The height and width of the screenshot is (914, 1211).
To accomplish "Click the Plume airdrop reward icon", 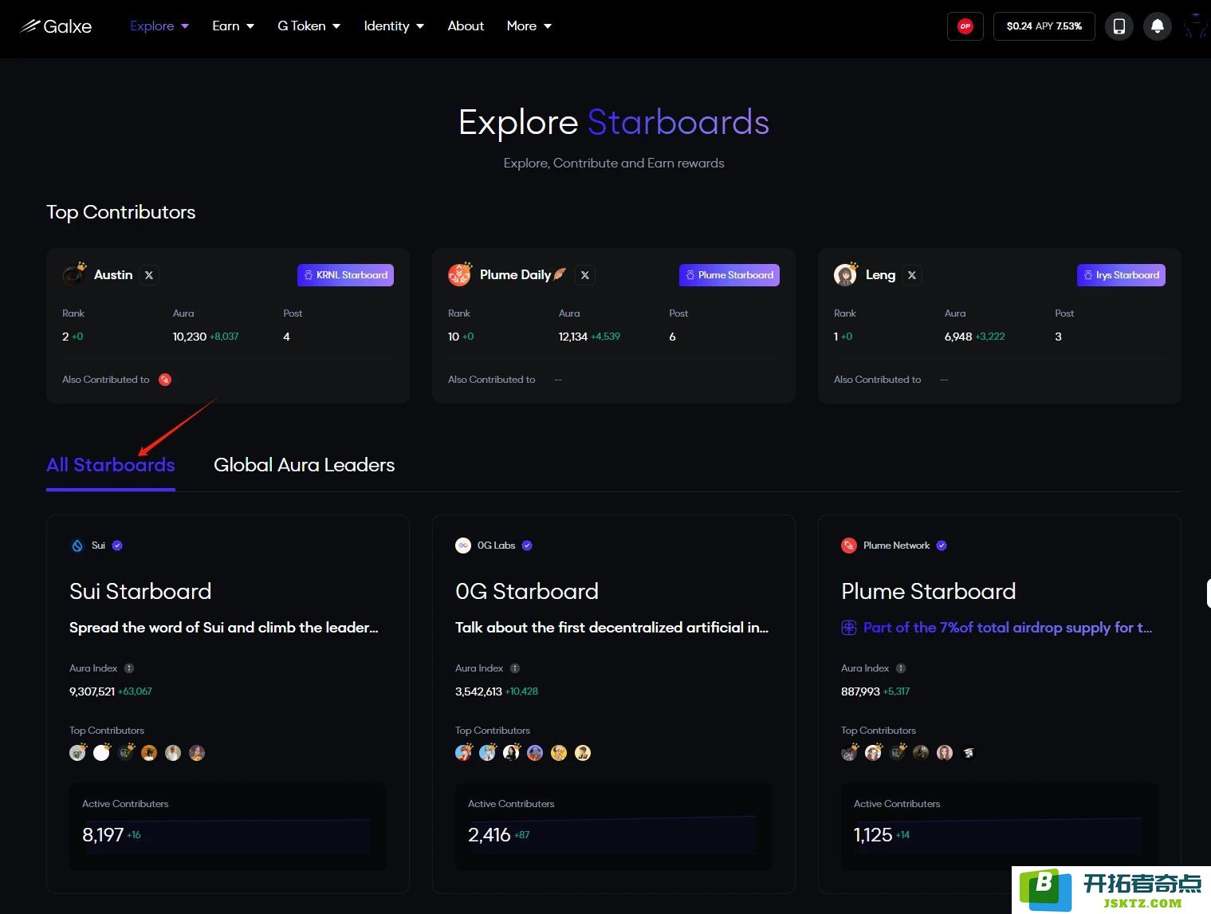I will [849, 628].
